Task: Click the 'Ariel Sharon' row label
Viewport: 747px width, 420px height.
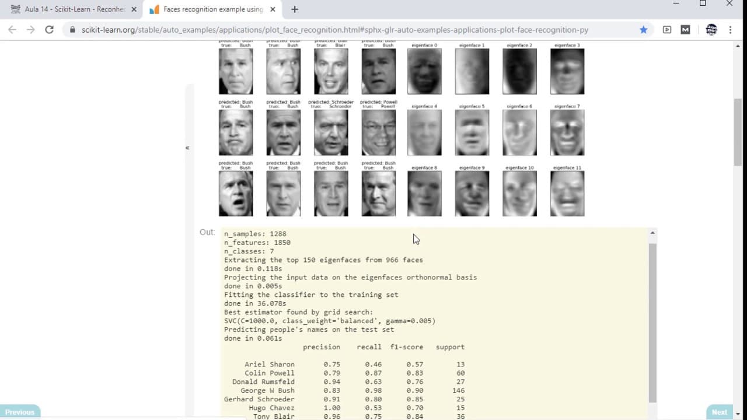Action: tap(270, 365)
